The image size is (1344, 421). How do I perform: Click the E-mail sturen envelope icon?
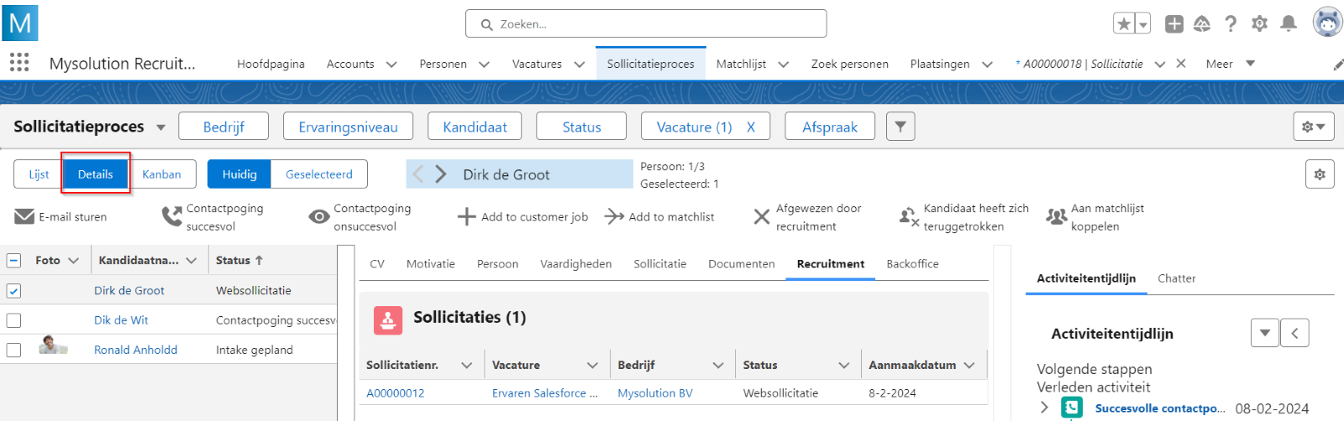[24, 216]
